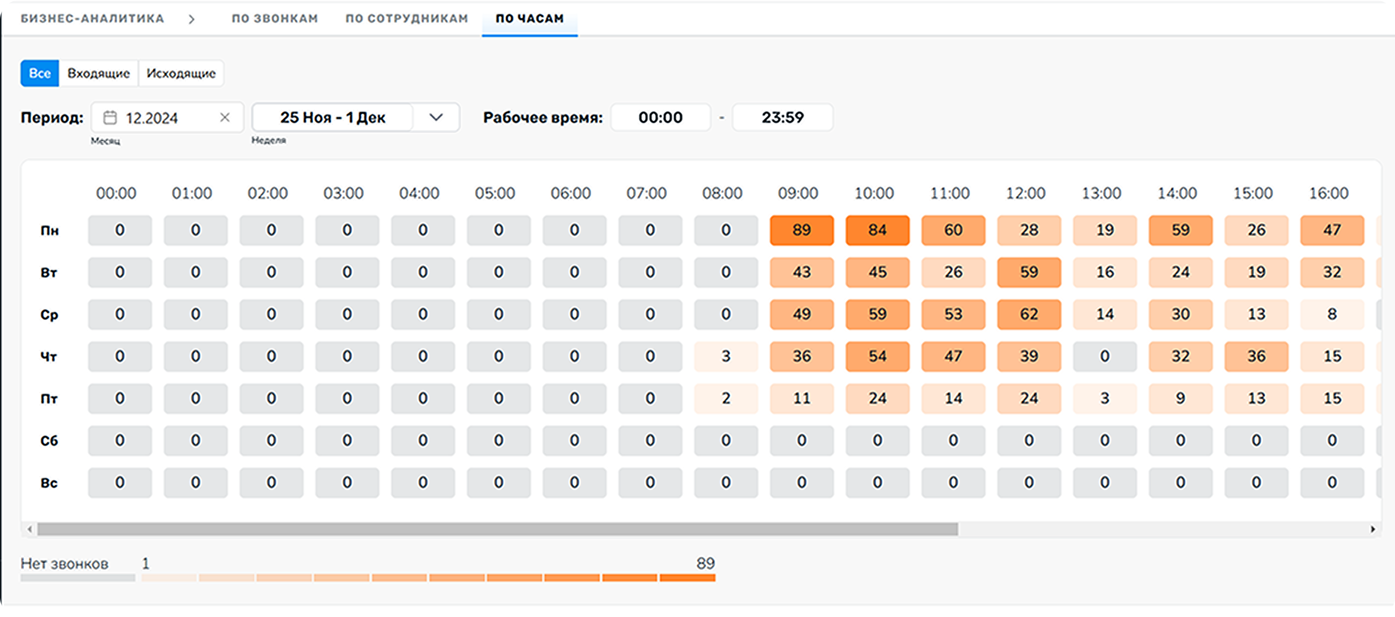Click left arrow of horizontal scrollbar
Screen dimensions: 1395x617
point(30,529)
